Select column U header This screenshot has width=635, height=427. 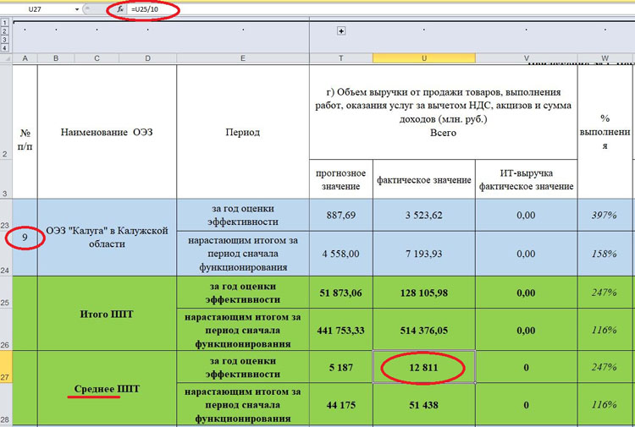(x=423, y=59)
